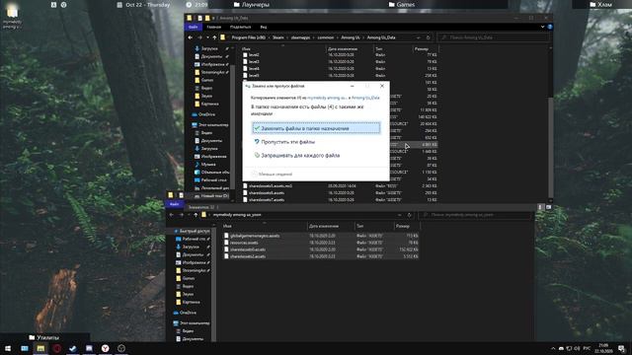Image resolution: width=632 pixels, height=355 pixels.
Task: Open the Хлам folder widget on top bar
Action: click(601, 4)
